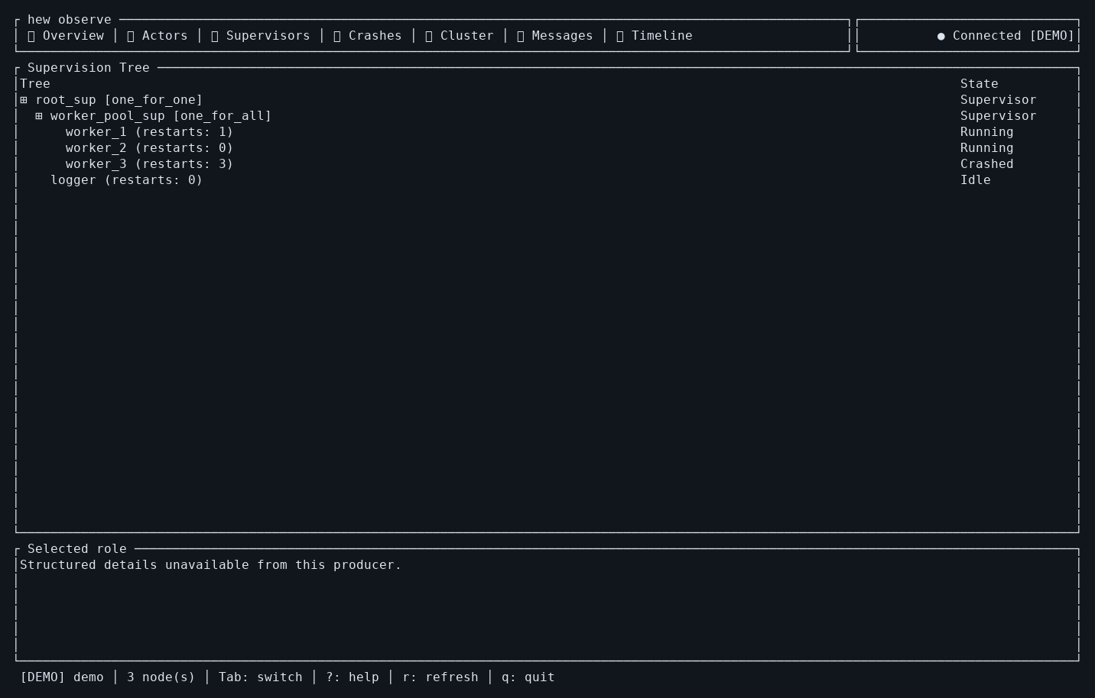1095x698 pixels.
Task: Click the Crashed state of worker_3
Action: [x=987, y=164]
